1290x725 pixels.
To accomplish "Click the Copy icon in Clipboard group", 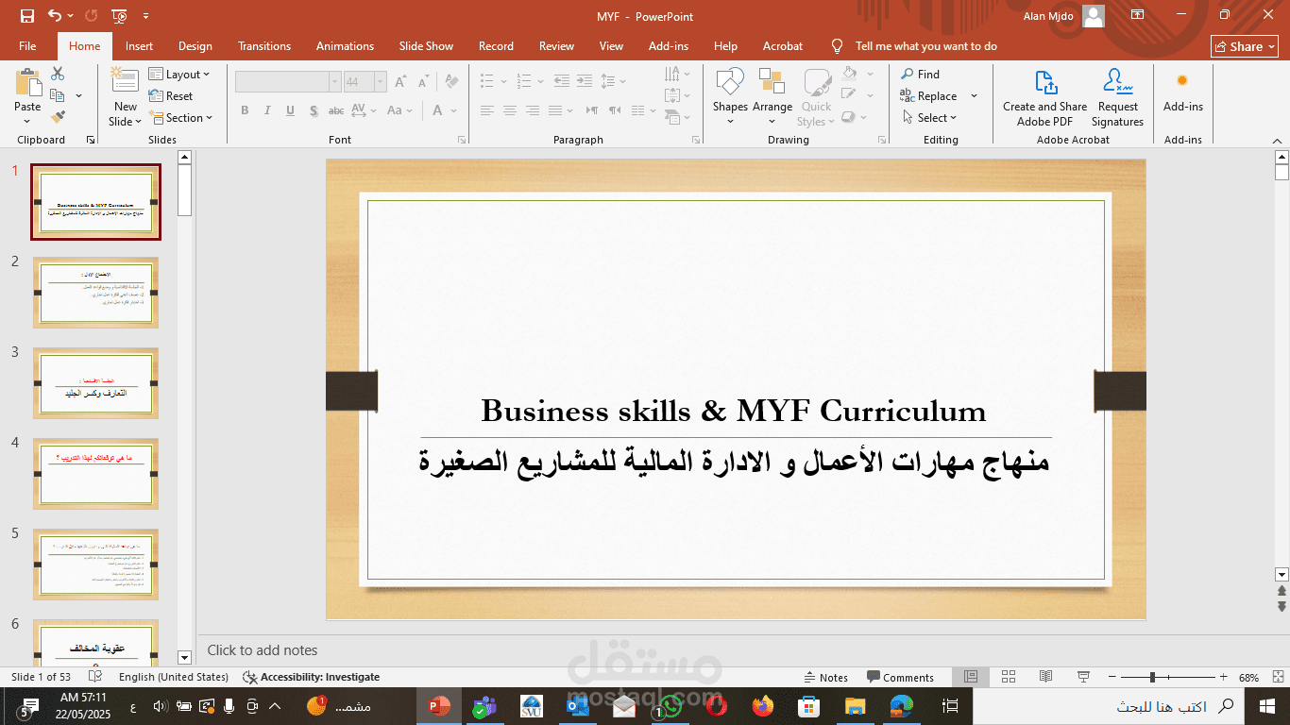I will tap(58, 95).
